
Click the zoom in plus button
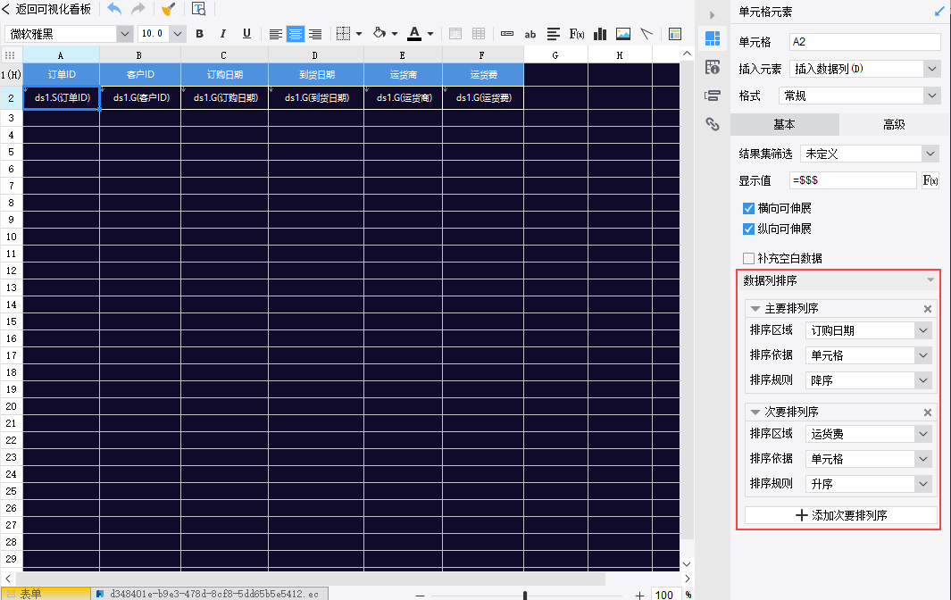pyautogui.click(x=639, y=596)
